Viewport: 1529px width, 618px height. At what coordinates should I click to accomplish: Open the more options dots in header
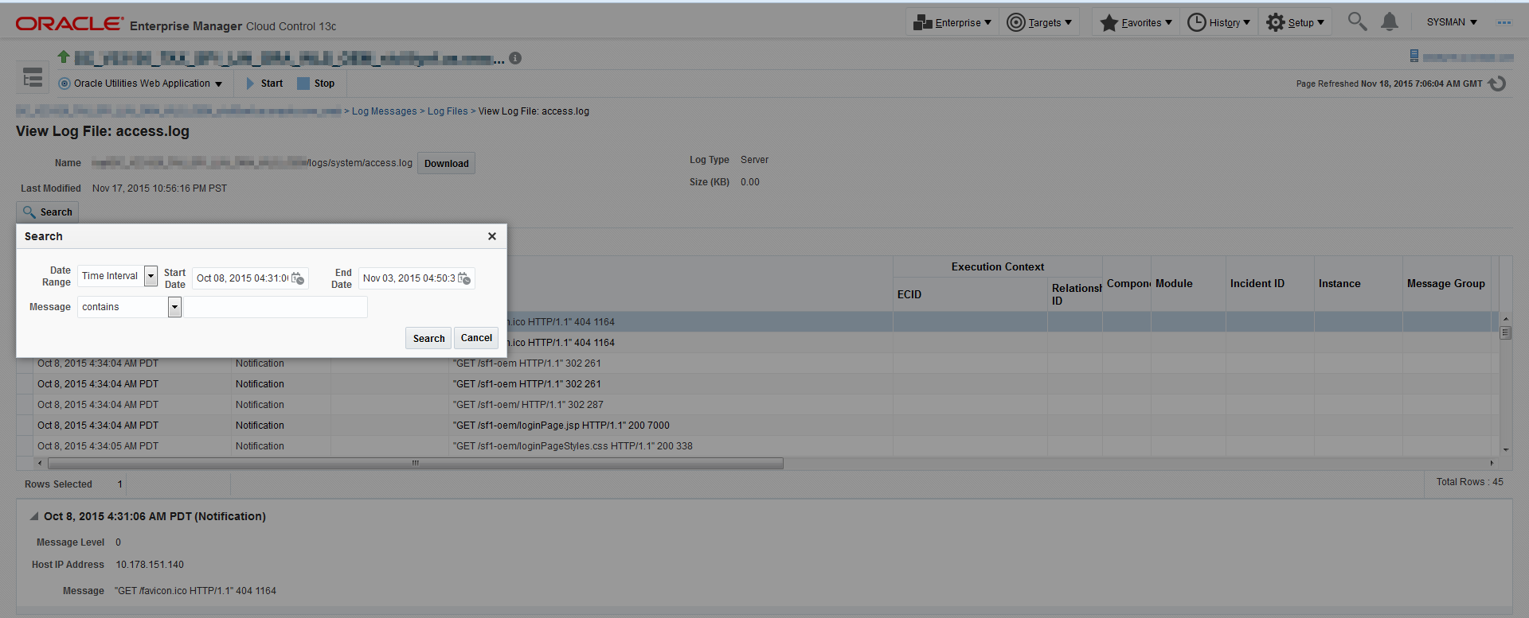pyautogui.click(x=1504, y=22)
